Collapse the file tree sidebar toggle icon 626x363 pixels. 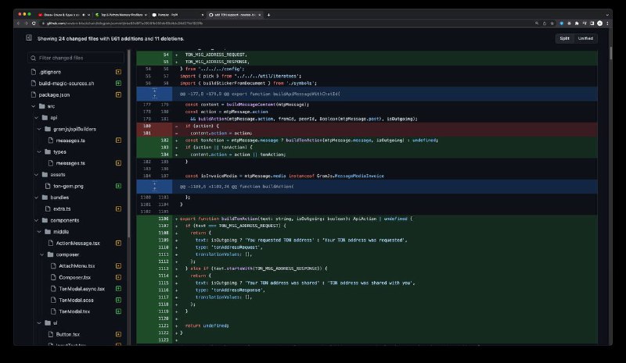(x=29, y=37)
